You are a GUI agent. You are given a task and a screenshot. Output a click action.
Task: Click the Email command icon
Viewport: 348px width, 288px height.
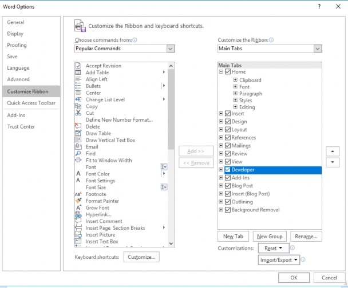[x=78, y=147]
